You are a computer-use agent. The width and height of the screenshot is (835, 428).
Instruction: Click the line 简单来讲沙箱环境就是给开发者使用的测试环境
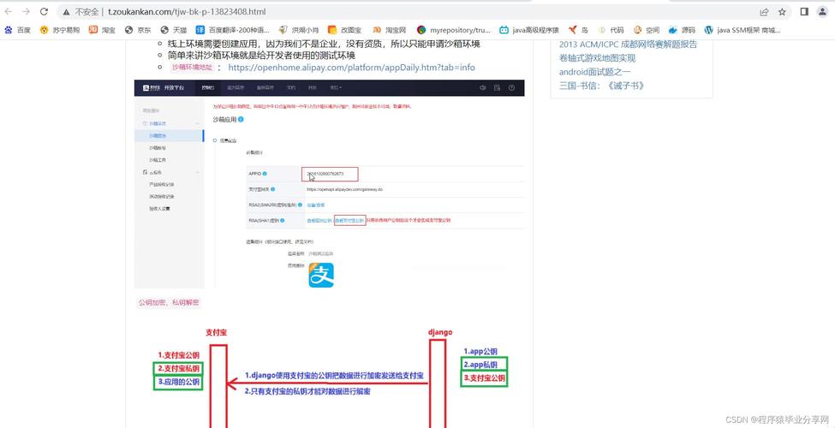[261, 56]
